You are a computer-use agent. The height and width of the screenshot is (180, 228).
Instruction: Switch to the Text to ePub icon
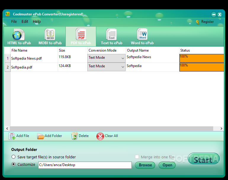tap(111, 34)
